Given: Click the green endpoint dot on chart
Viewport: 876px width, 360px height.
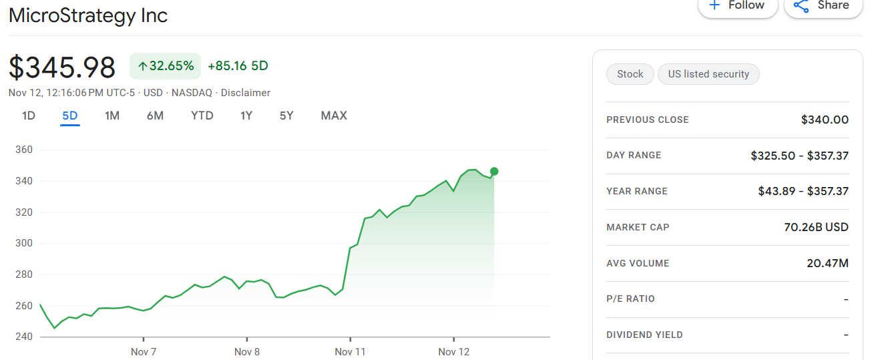Looking at the screenshot, I should pos(494,172).
